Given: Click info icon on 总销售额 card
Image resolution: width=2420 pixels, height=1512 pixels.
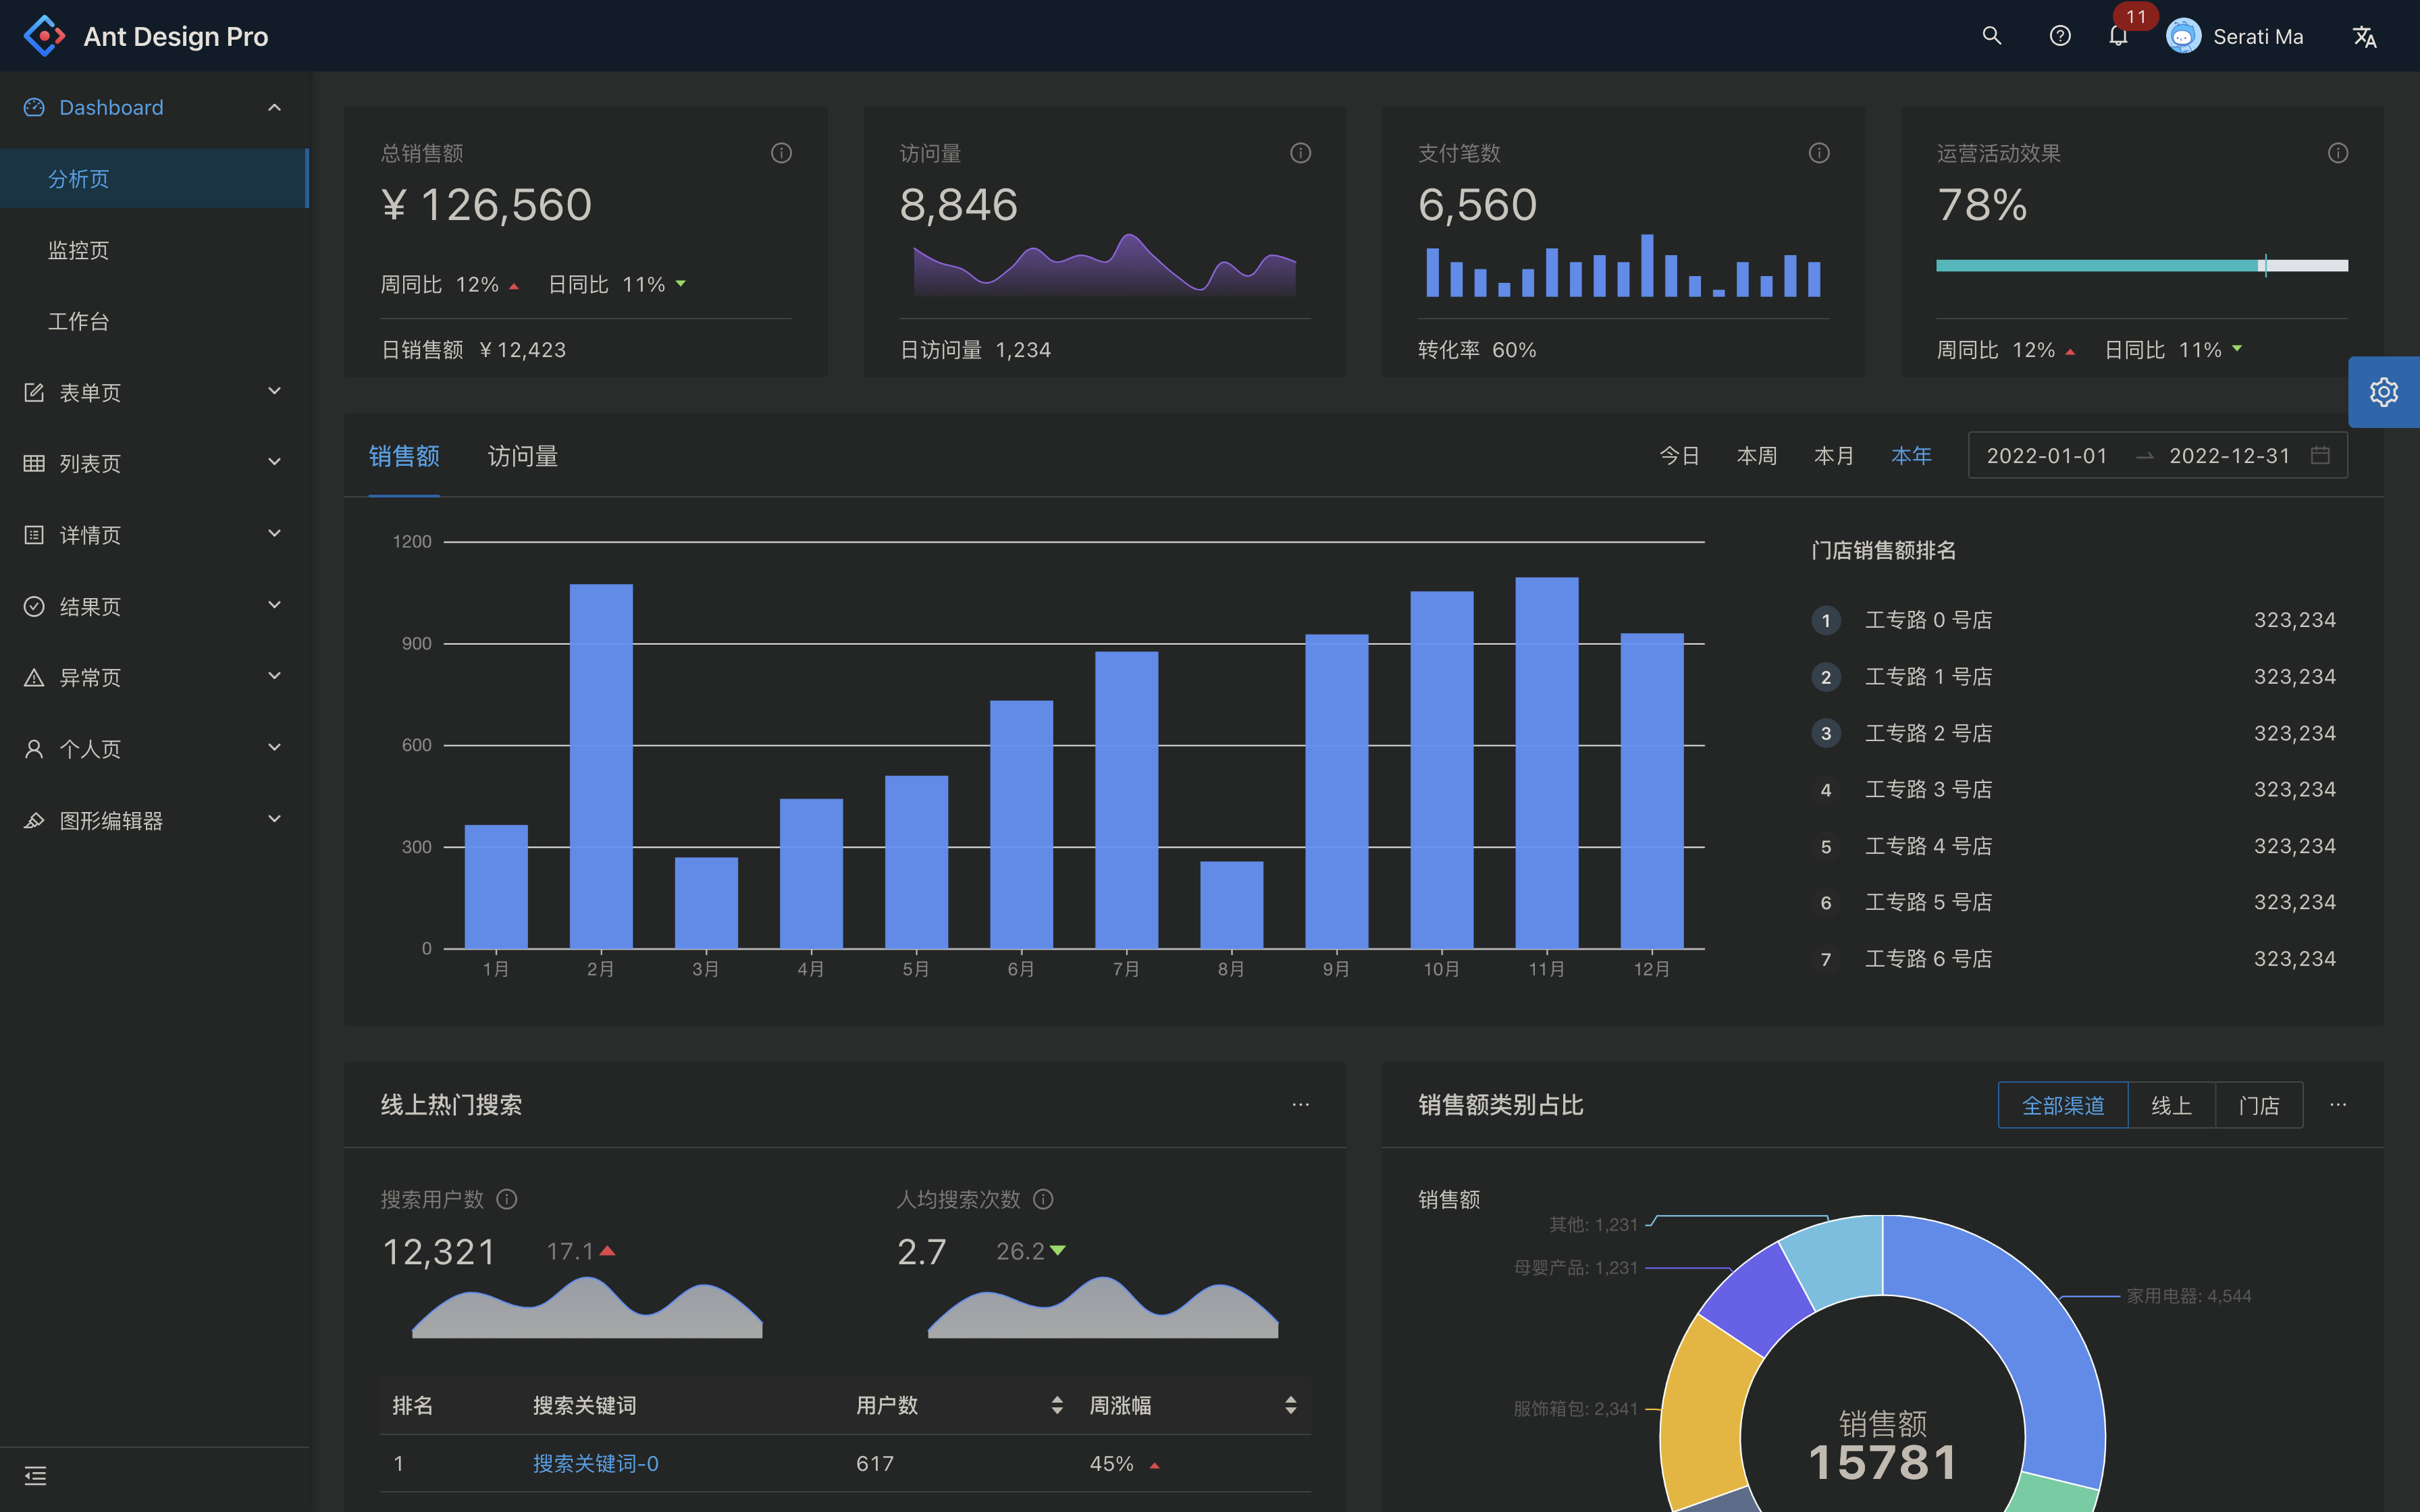Looking at the screenshot, I should pyautogui.click(x=781, y=153).
